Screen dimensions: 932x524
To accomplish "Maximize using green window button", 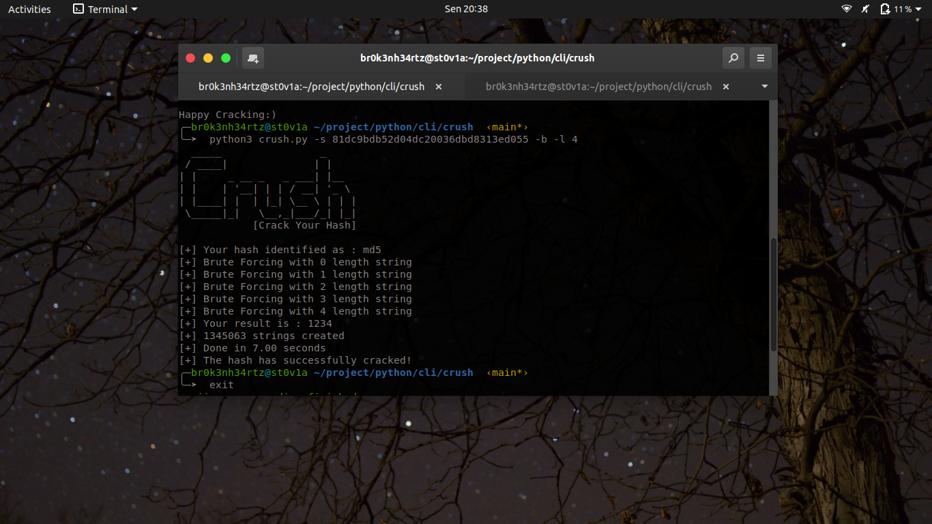I will [226, 58].
